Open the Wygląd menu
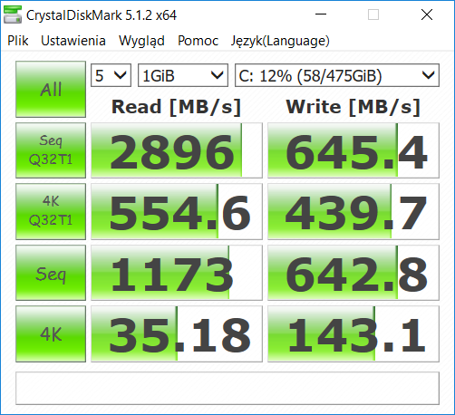 (141, 41)
